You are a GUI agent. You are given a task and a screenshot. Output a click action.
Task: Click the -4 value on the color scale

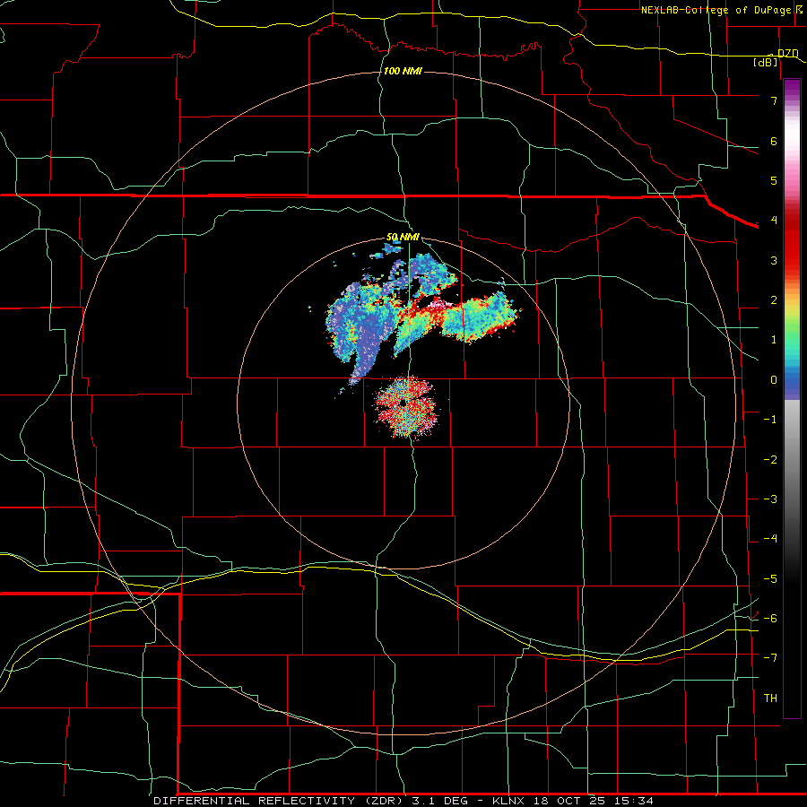(x=770, y=539)
